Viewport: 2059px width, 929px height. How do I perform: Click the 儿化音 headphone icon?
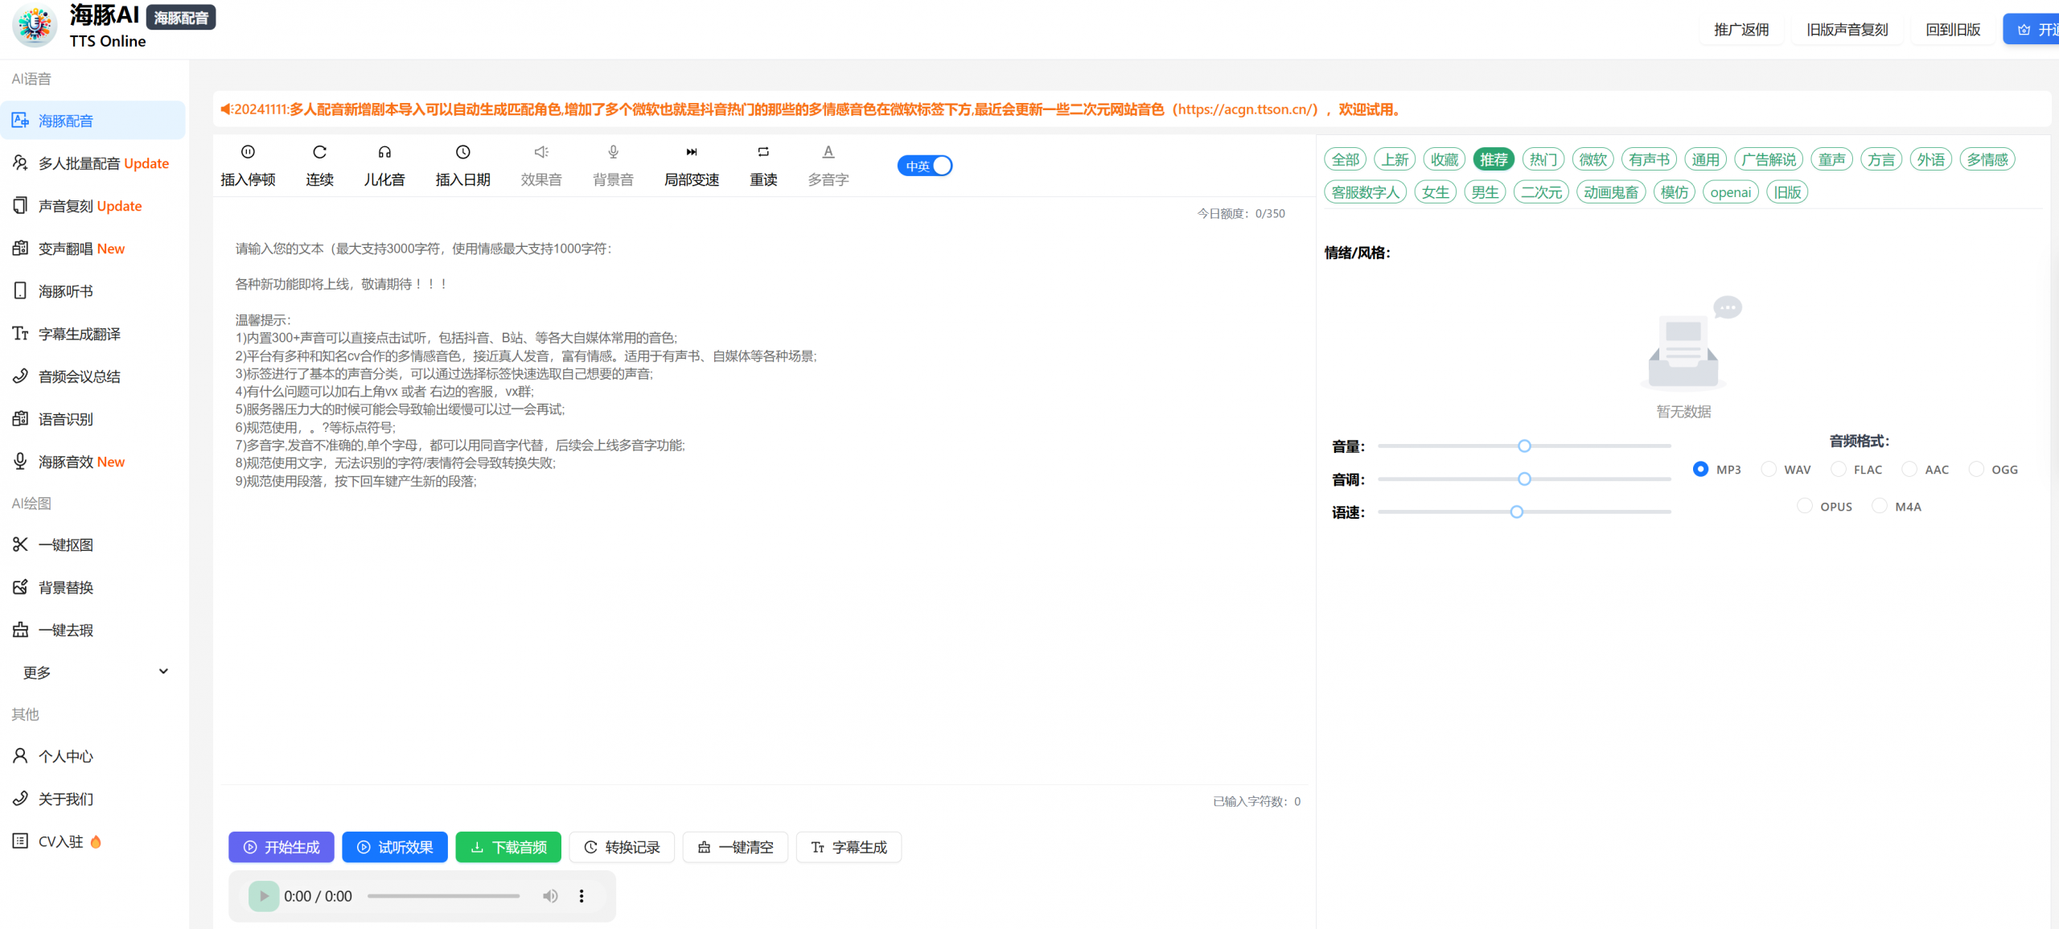(384, 152)
